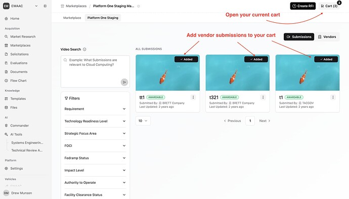The width and height of the screenshot is (349, 199).
Task: Click the t321 submission title
Action: (x=213, y=97)
